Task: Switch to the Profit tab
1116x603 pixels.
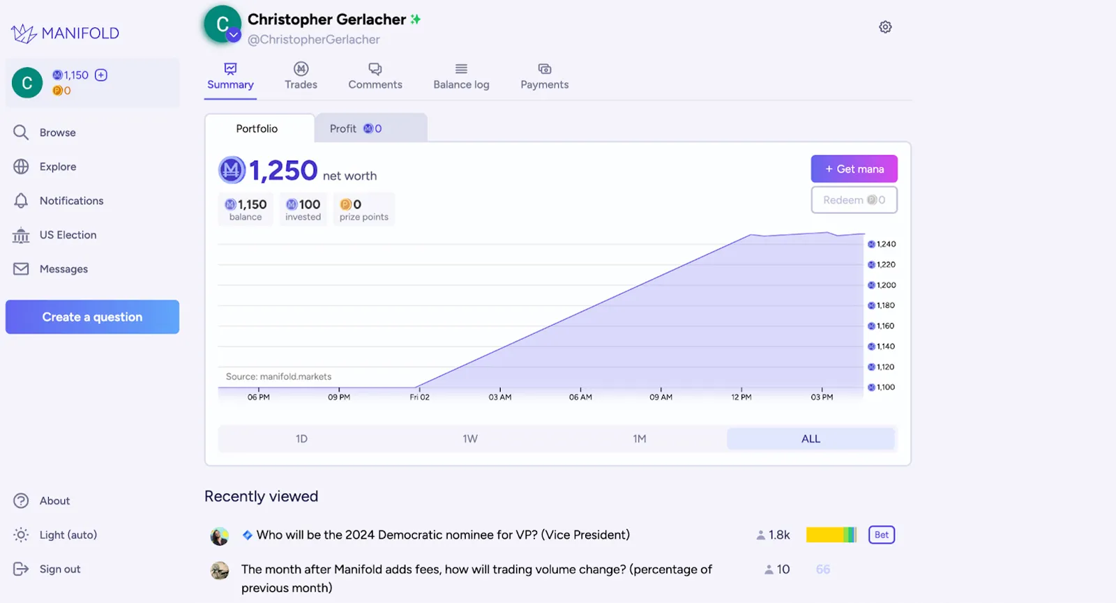Action: coord(370,128)
